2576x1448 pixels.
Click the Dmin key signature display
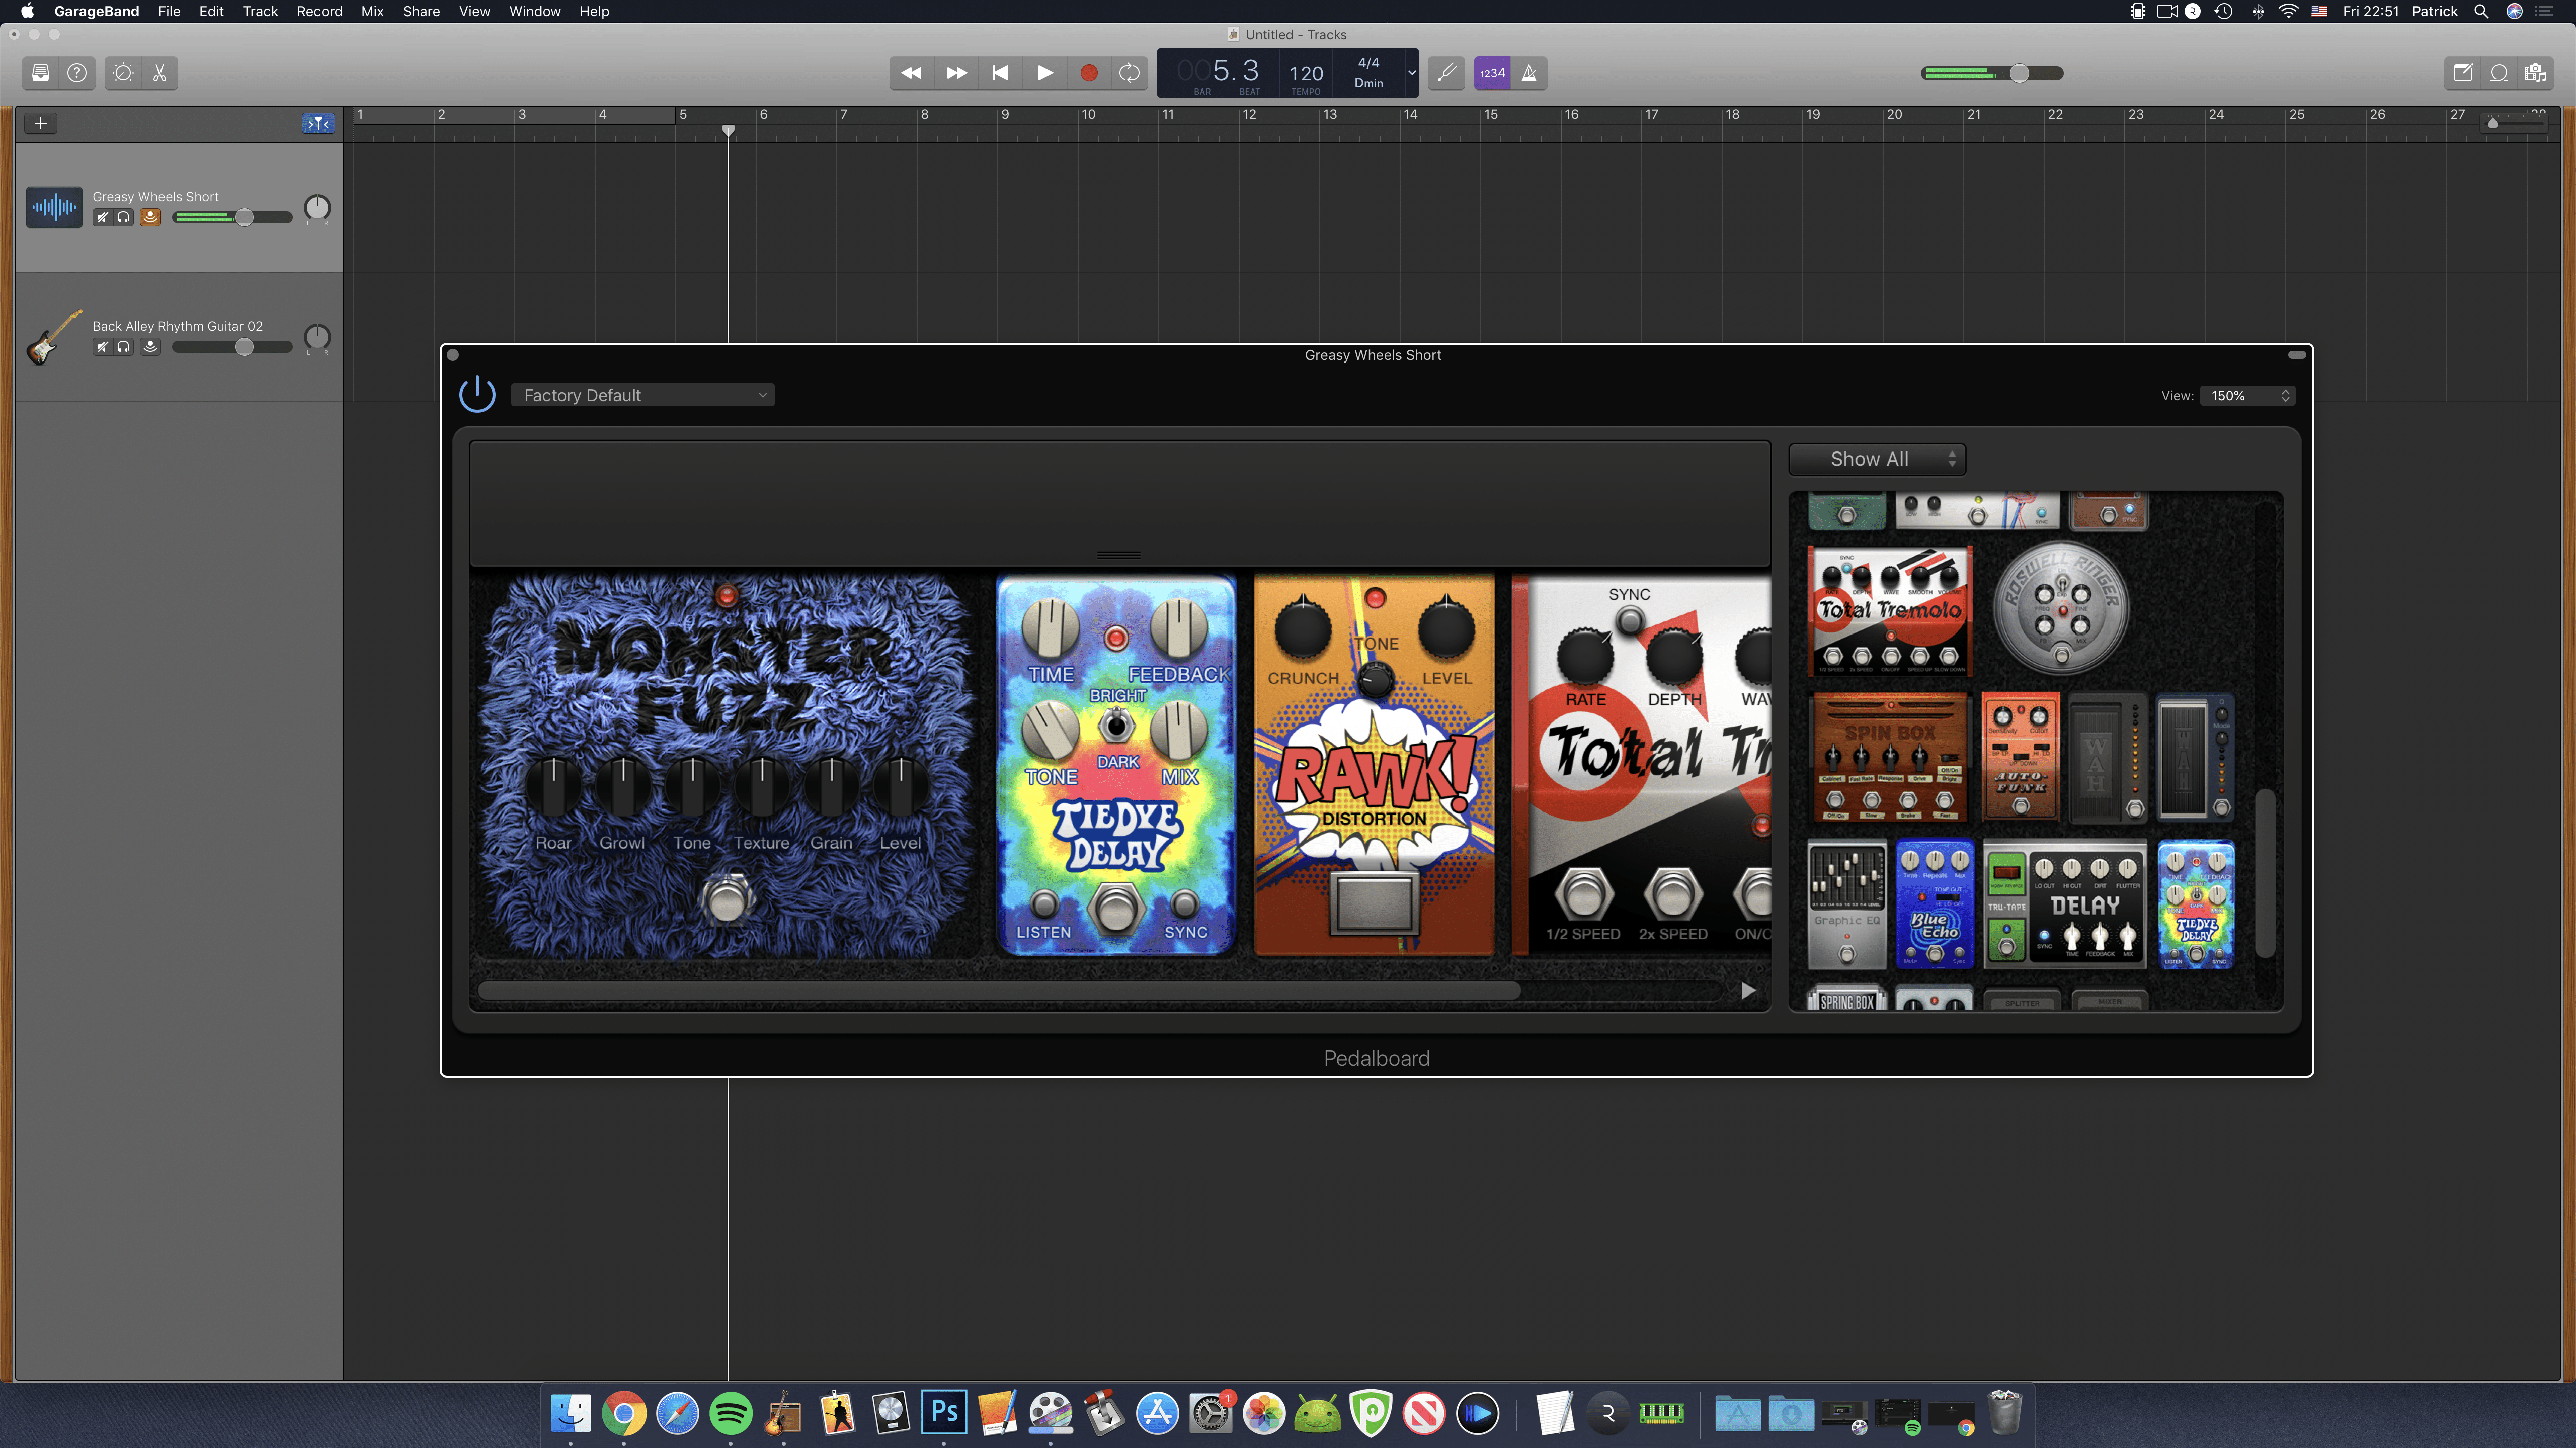[x=1368, y=83]
